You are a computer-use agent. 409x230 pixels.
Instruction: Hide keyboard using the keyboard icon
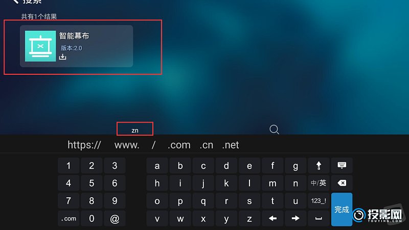coord(342,165)
